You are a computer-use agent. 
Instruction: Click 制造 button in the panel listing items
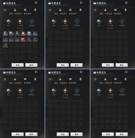17,65
